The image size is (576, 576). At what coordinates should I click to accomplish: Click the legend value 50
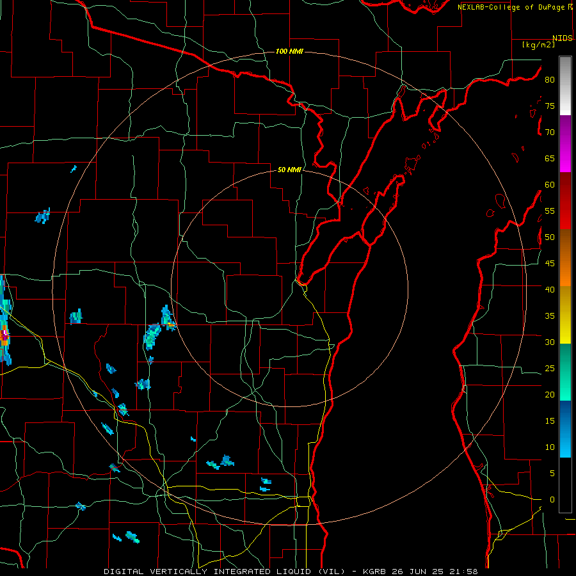click(x=550, y=237)
